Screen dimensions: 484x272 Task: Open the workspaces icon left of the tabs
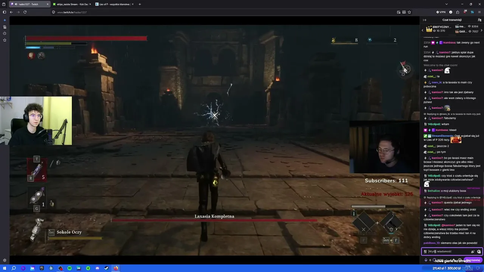[4, 4]
